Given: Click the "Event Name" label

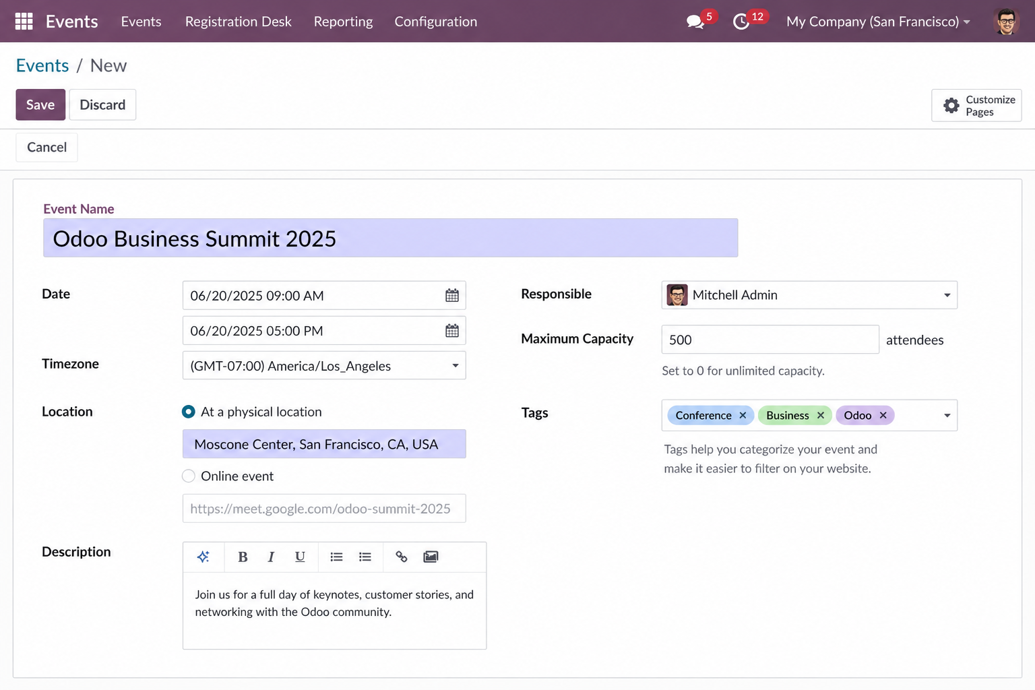Looking at the screenshot, I should (x=78, y=209).
